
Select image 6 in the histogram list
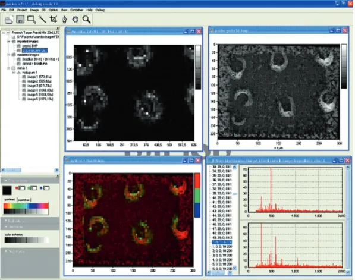pos(40,99)
